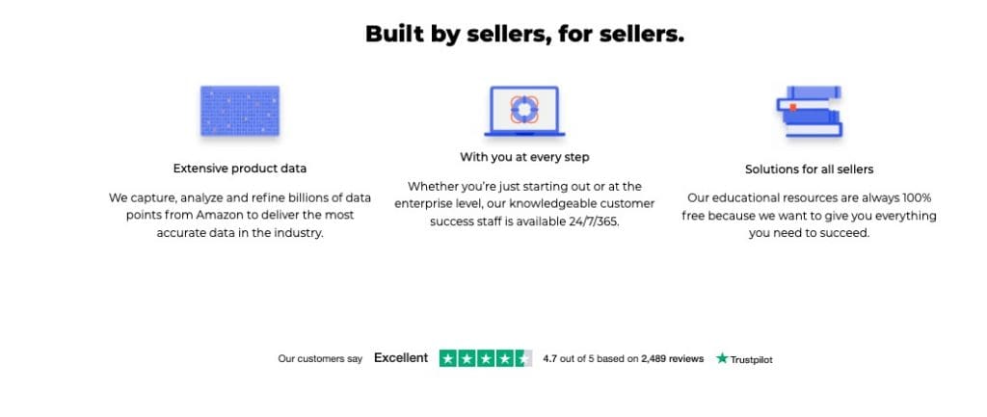Click the second green rating star
Viewport: 987px width, 417px height.
pyautogui.click(x=467, y=358)
